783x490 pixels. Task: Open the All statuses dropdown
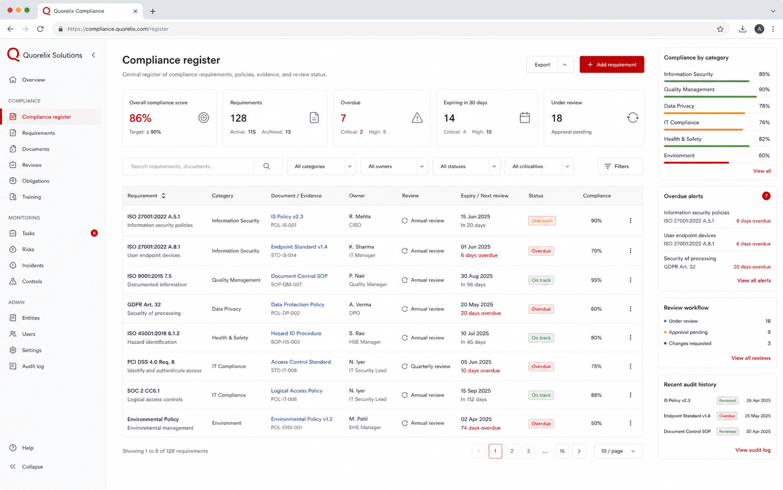[466, 166]
